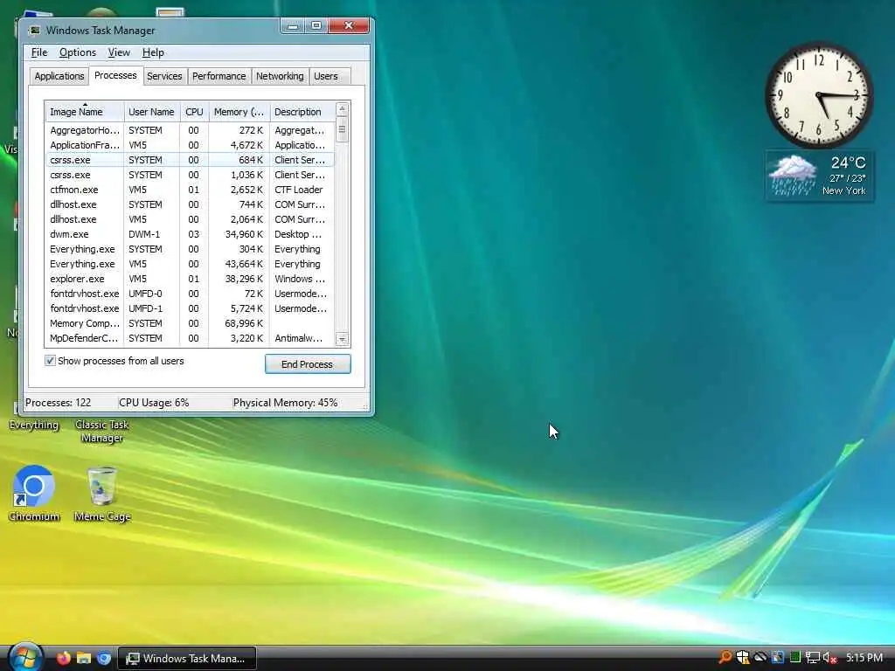Viewport: 895px width, 671px height.
Task: Sort by the User Name column header
Action: [151, 112]
